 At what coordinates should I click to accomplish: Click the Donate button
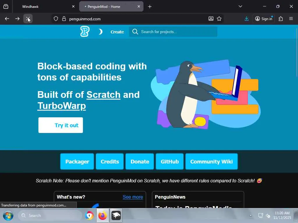pos(140,161)
